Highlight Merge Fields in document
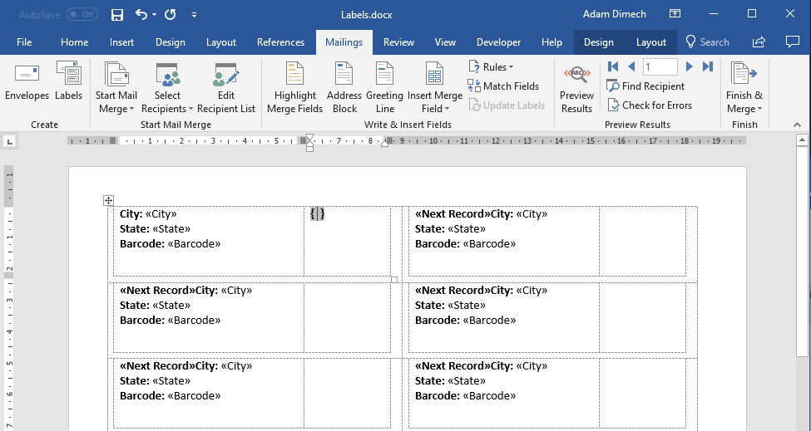Image resolution: width=811 pixels, height=431 pixels. pyautogui.click(x=294, y=89)
